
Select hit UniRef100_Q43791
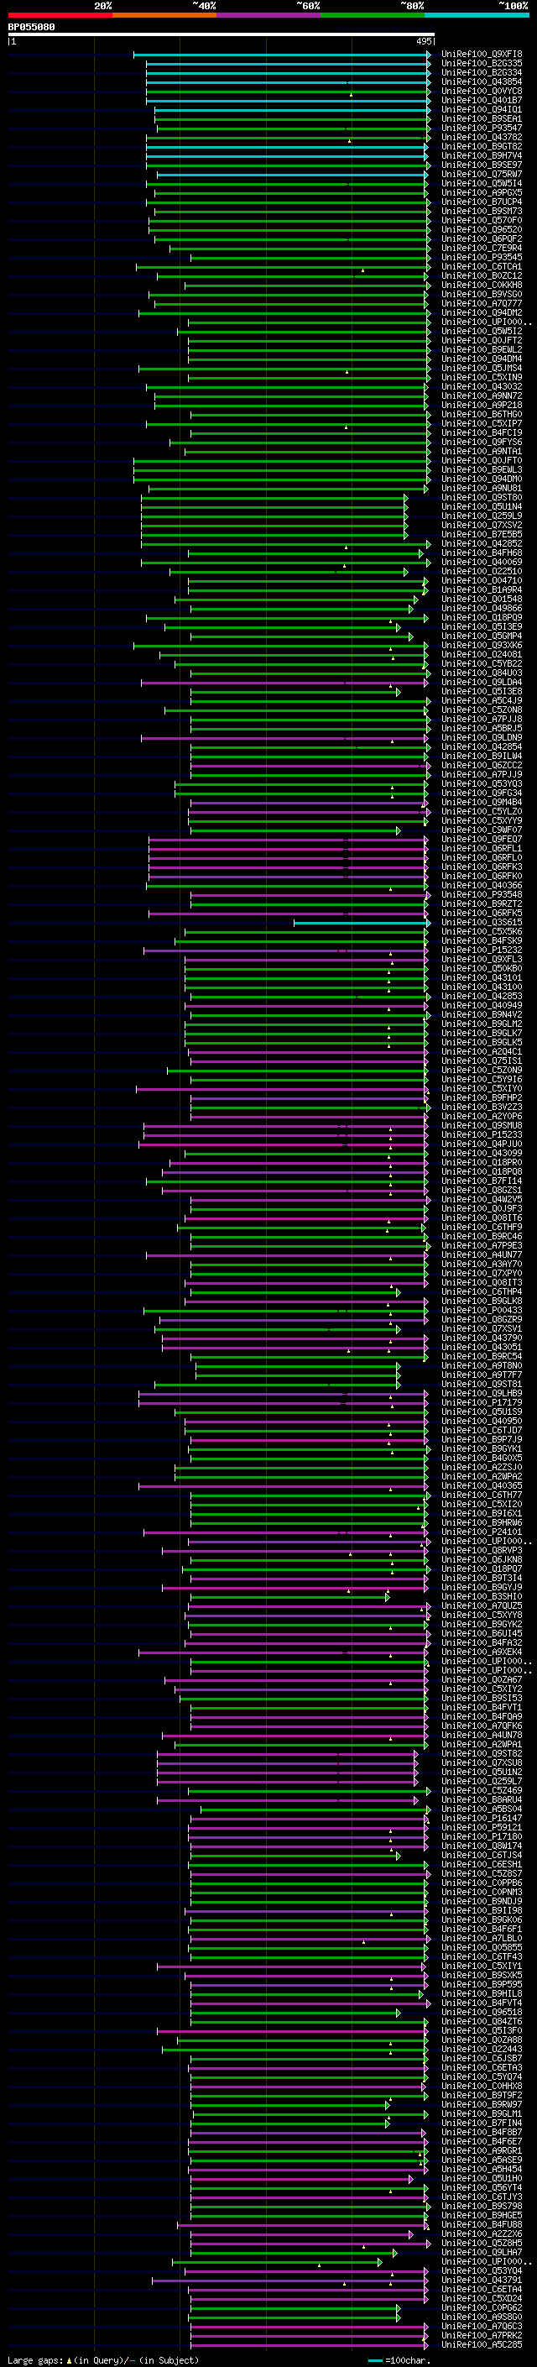pos(481,2280)
